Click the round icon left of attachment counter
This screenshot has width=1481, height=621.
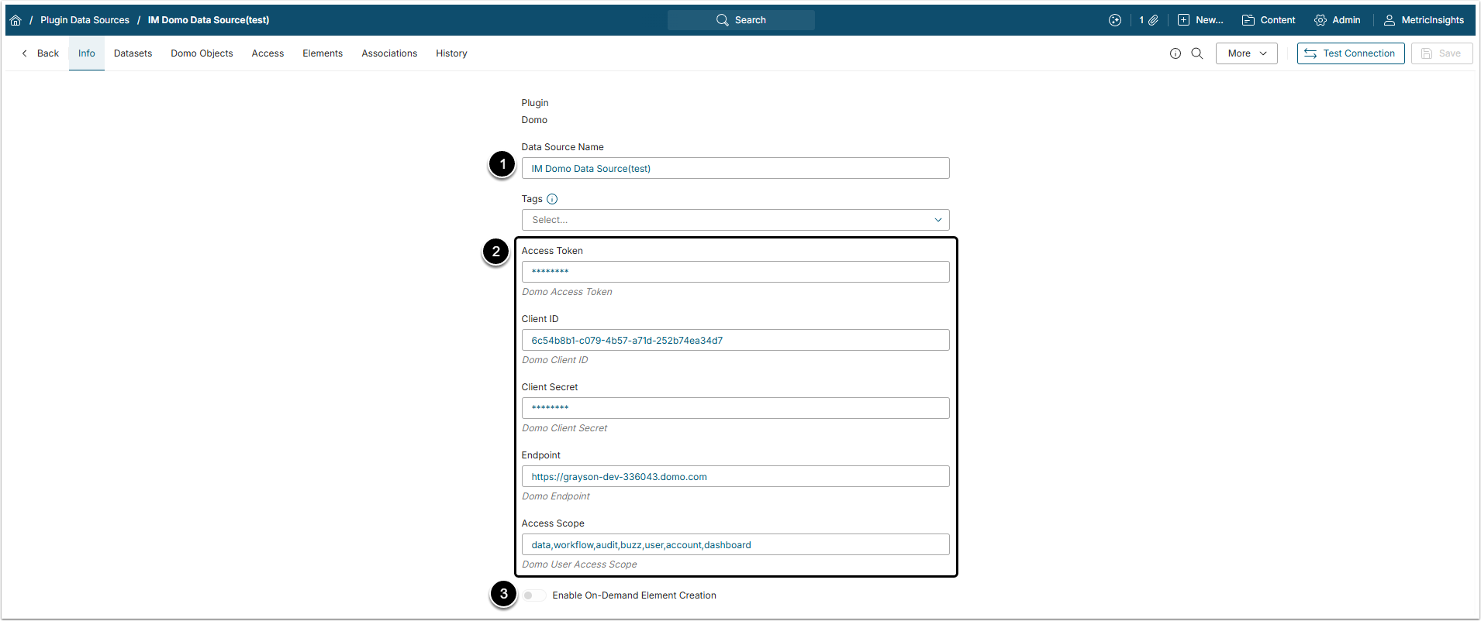coord(1115,20)
